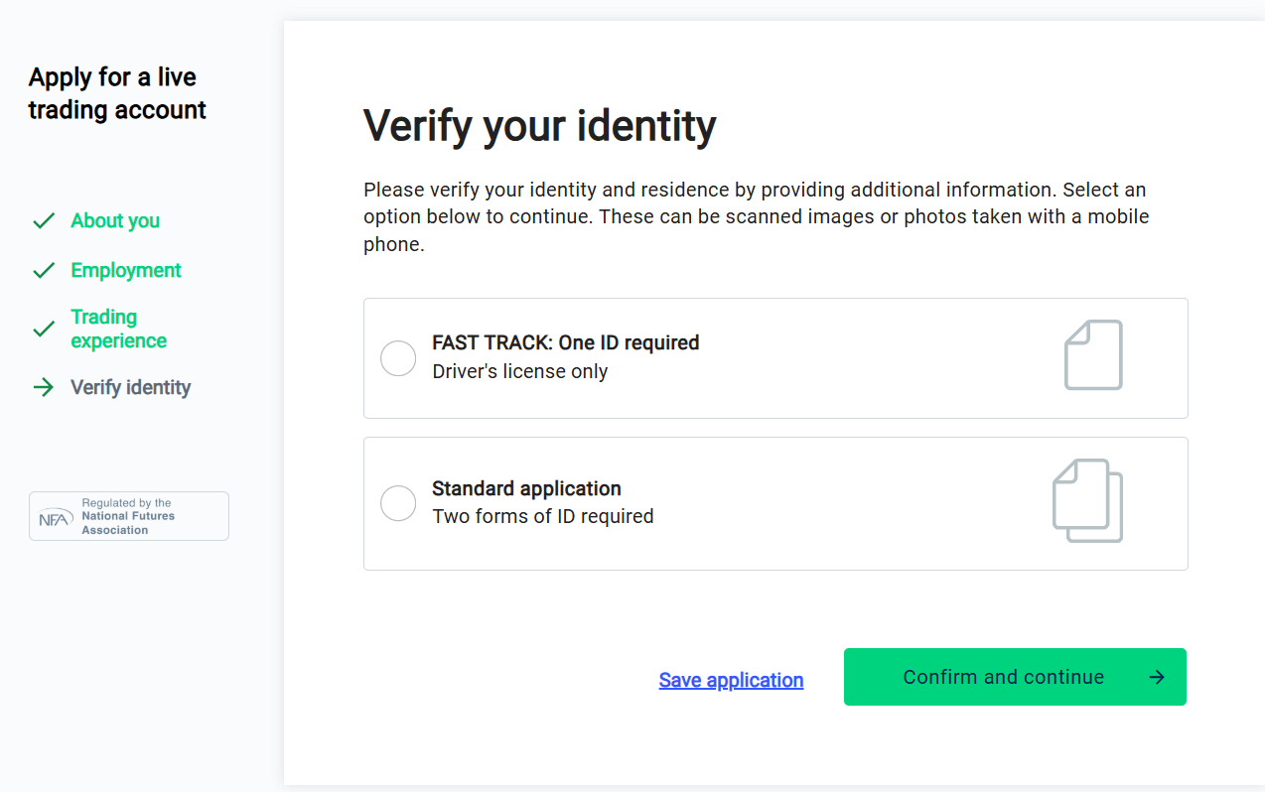Click the Regulated by National Futures Association badge
Viewport: 1265px width, 792px height.
point(129,516)
